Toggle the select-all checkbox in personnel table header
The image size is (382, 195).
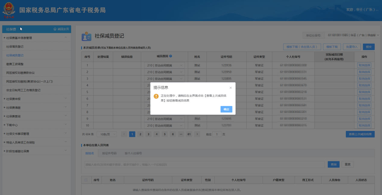86,180
